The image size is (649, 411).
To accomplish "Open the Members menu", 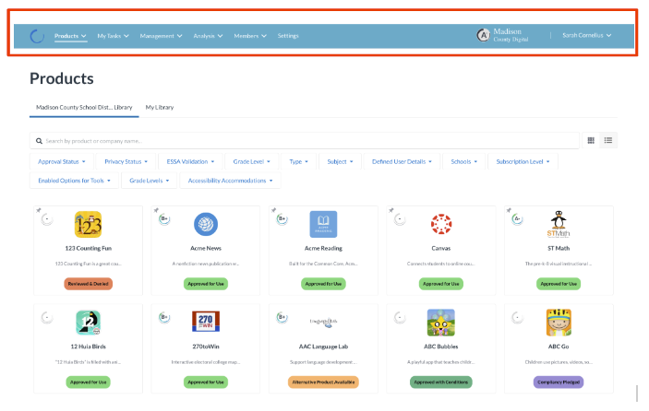I will [250, 36].
